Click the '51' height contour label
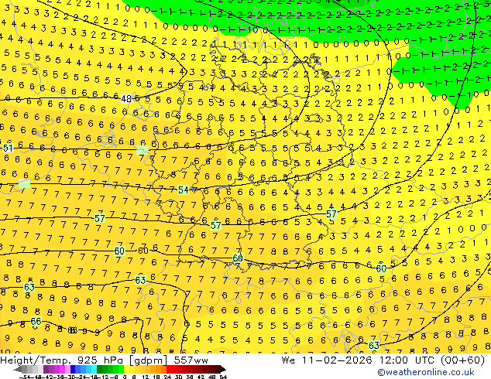The image size is (491, 379). (9, 148)
